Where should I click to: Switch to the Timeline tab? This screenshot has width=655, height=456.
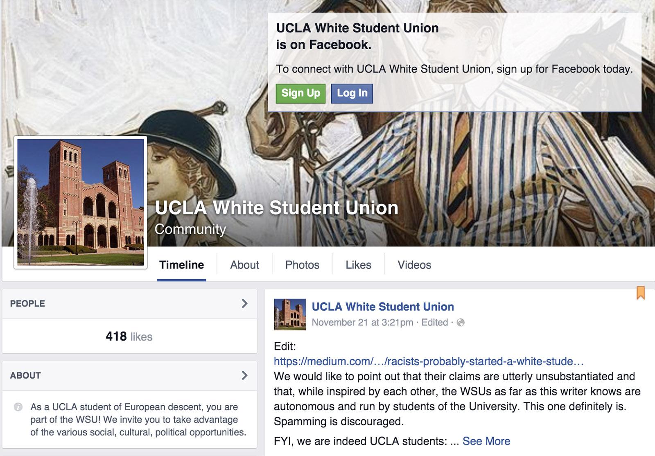pos(181,265)
